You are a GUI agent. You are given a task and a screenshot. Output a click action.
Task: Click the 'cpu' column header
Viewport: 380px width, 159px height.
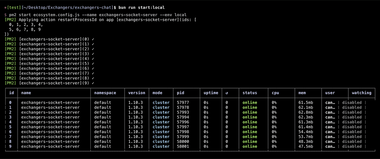pos(275,93)
